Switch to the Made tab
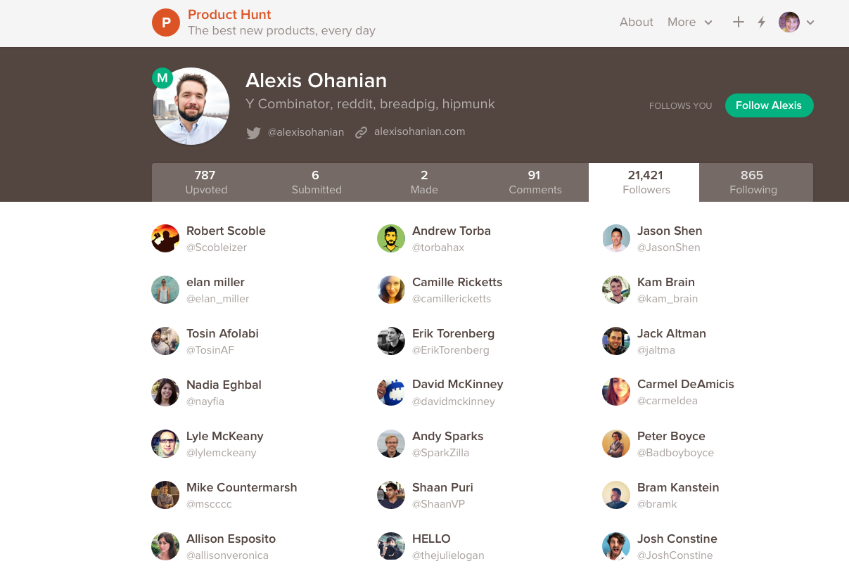The image size is (849, 573). tap(424, 182)
